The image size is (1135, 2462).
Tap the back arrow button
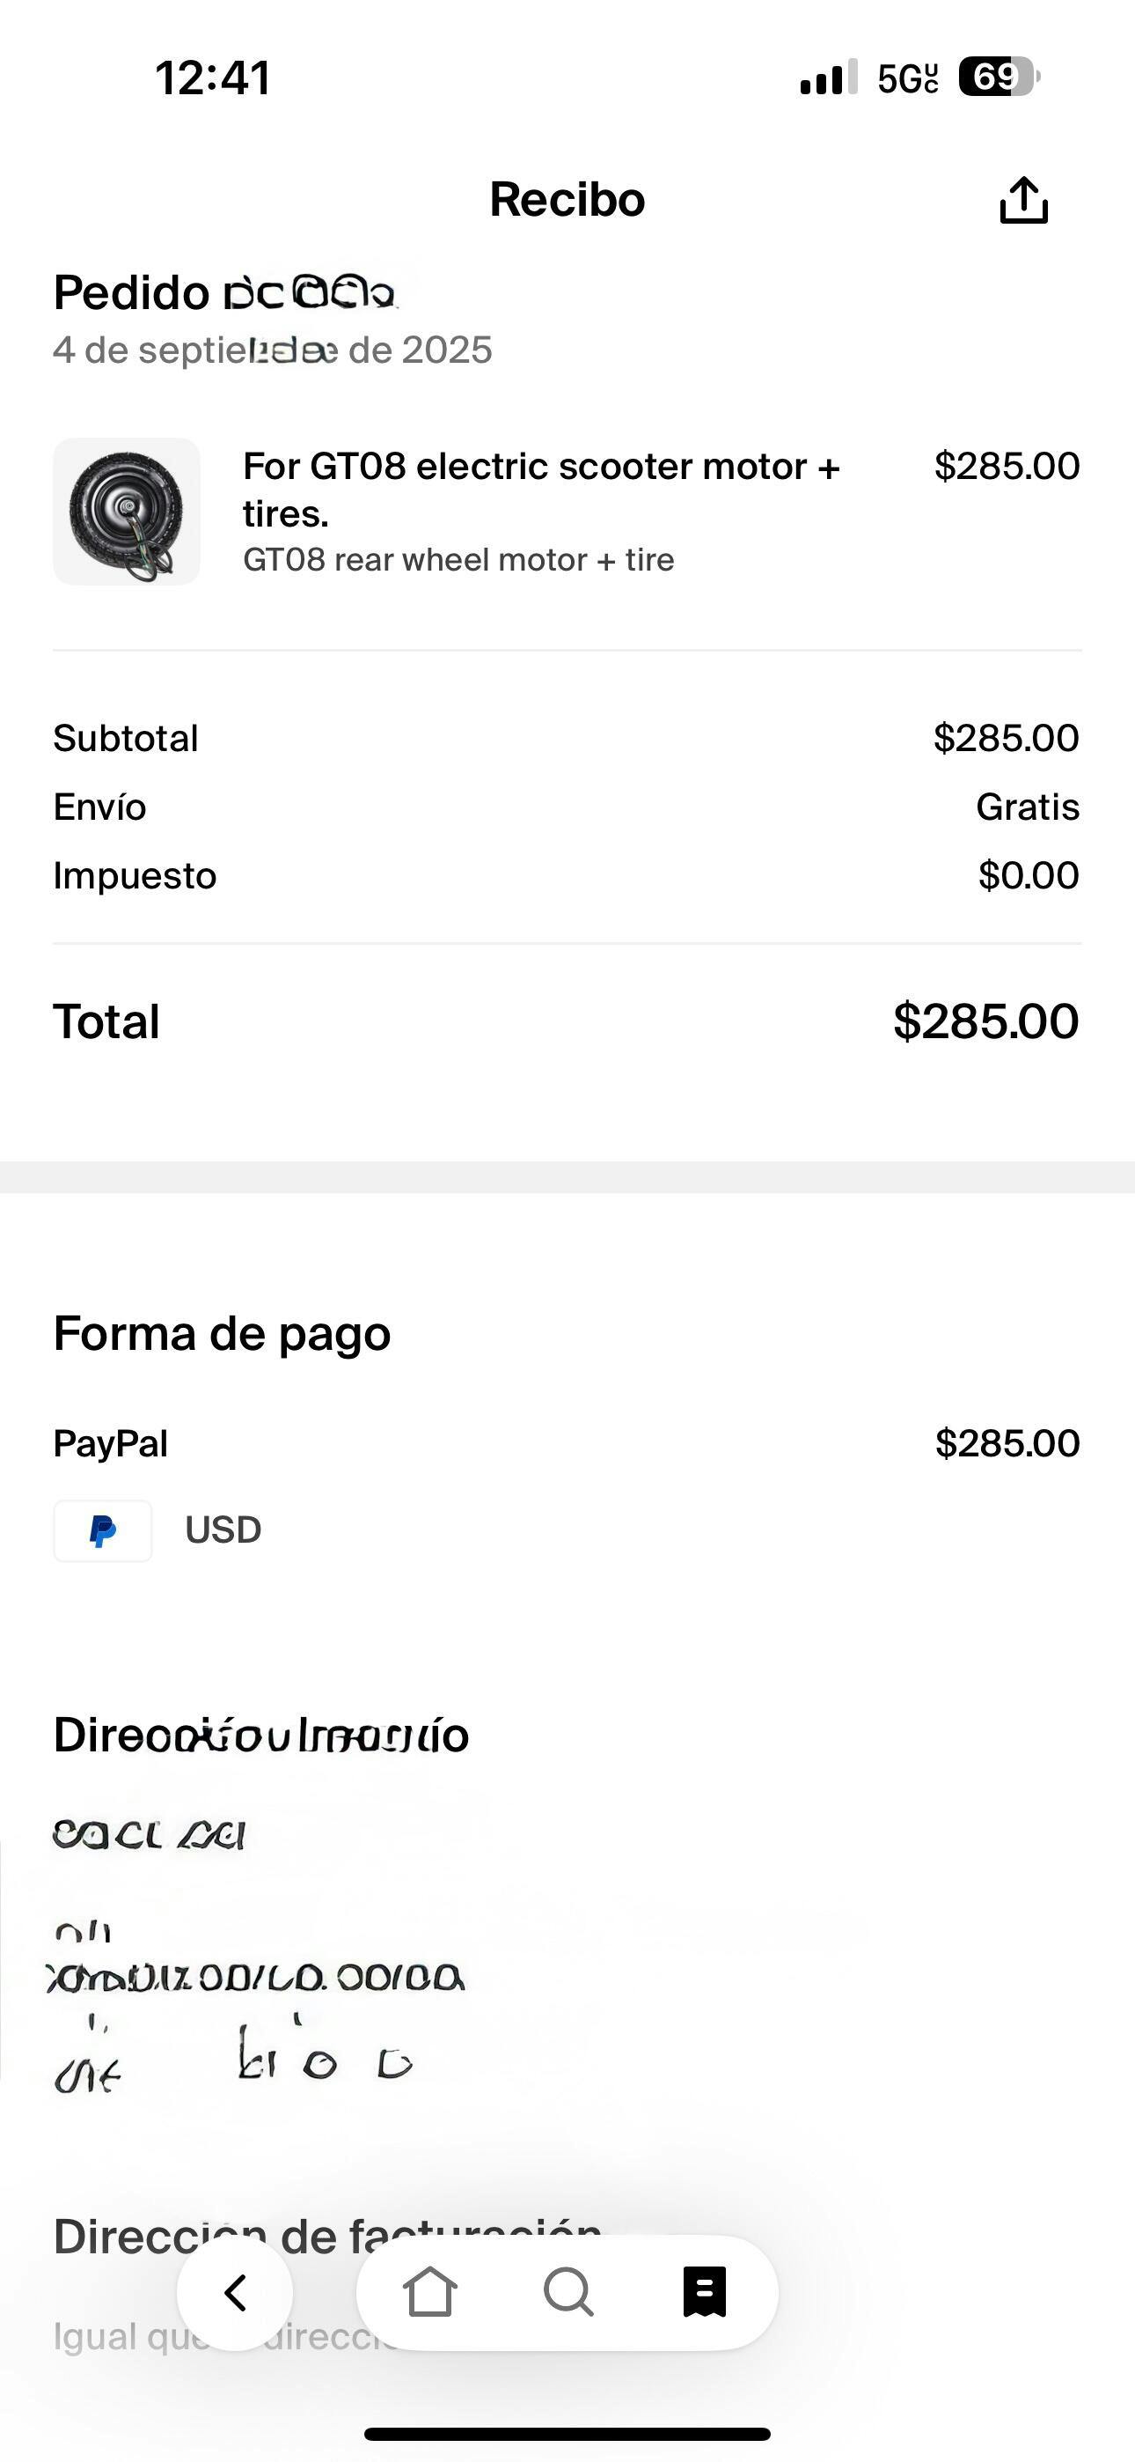point(235,2292)
